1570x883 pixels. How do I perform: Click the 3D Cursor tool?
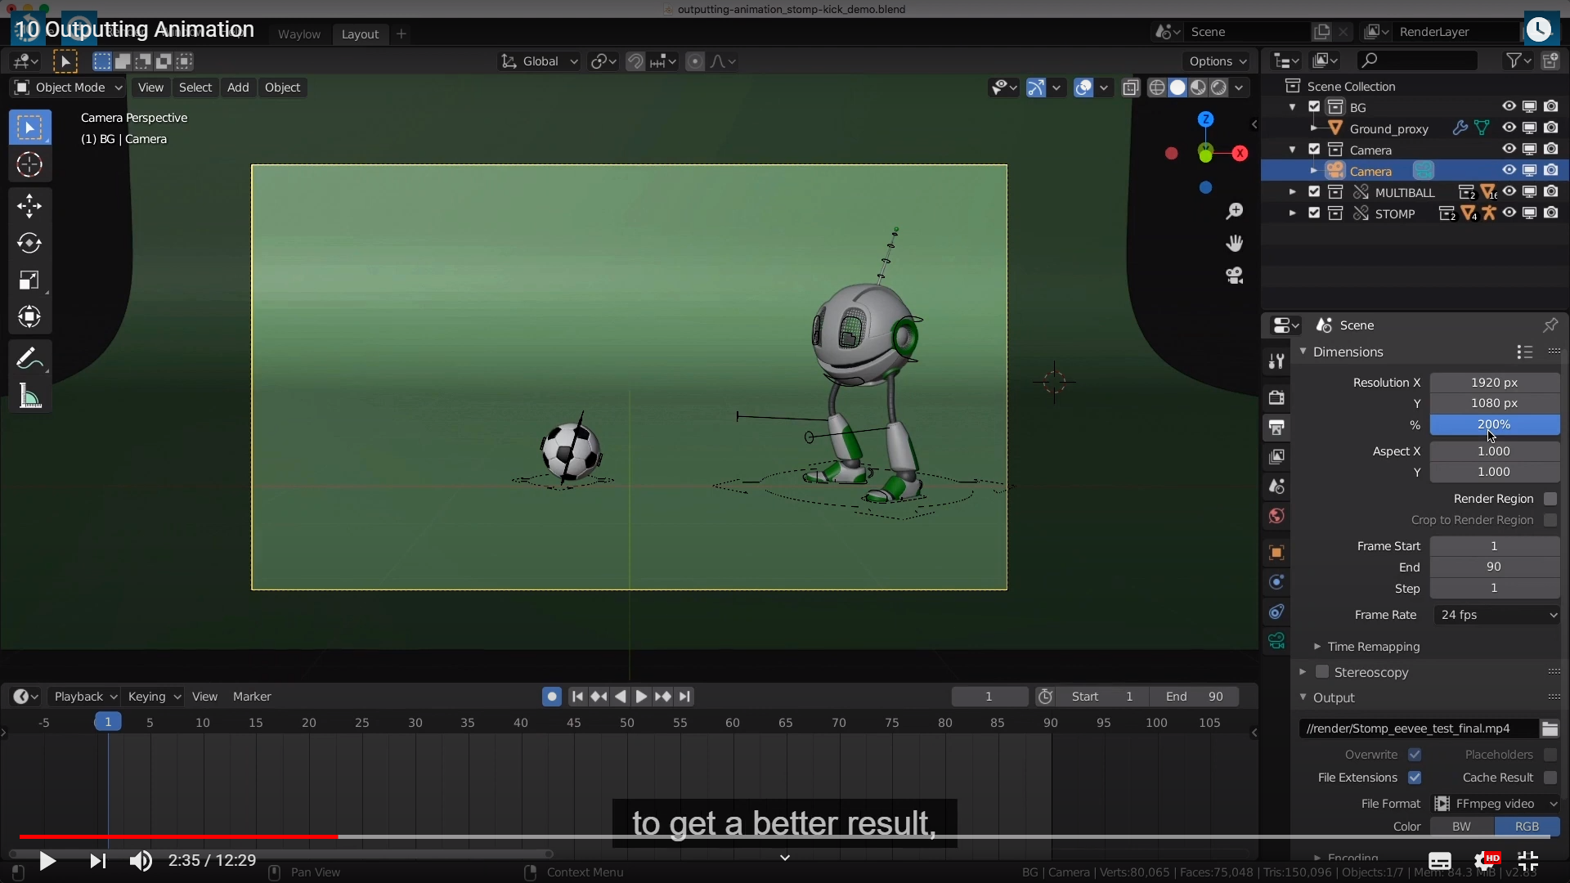click(29, 165)
